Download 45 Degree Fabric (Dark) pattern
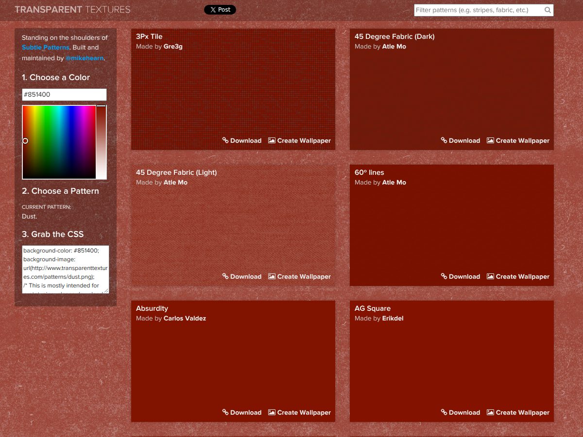Viewport: 583px width, 437px height. (461, 141)
